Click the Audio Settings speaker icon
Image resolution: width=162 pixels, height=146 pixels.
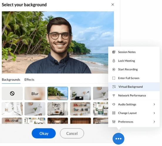point(114,104)
